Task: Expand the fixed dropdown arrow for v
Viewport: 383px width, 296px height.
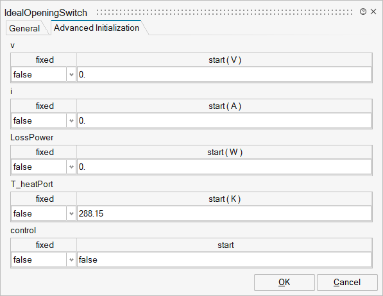Action: point(71,74)
